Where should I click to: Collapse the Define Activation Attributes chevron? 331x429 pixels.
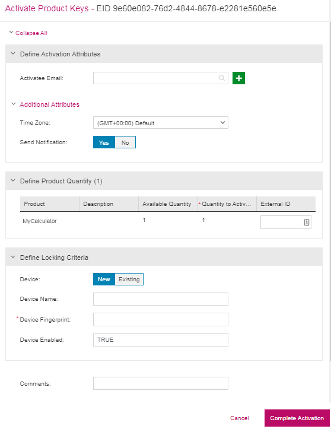point(13,53)
